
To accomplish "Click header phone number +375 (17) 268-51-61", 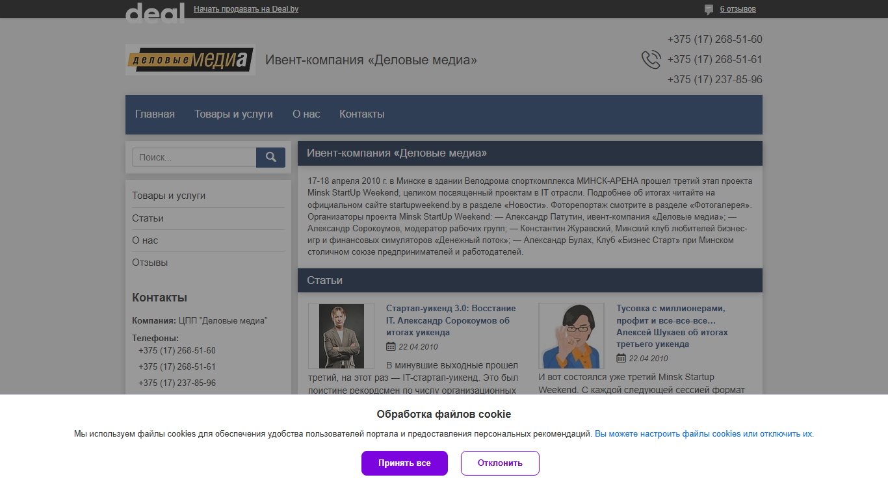I will point(714,60).
